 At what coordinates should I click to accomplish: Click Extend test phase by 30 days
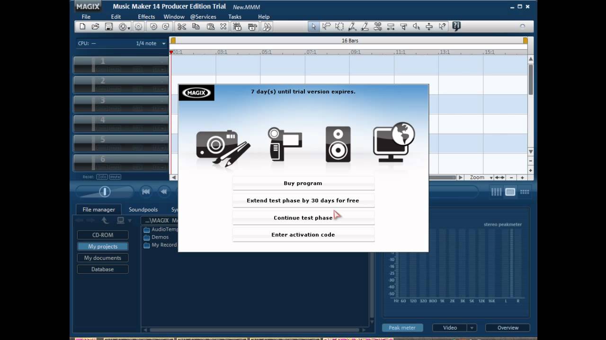303,201
